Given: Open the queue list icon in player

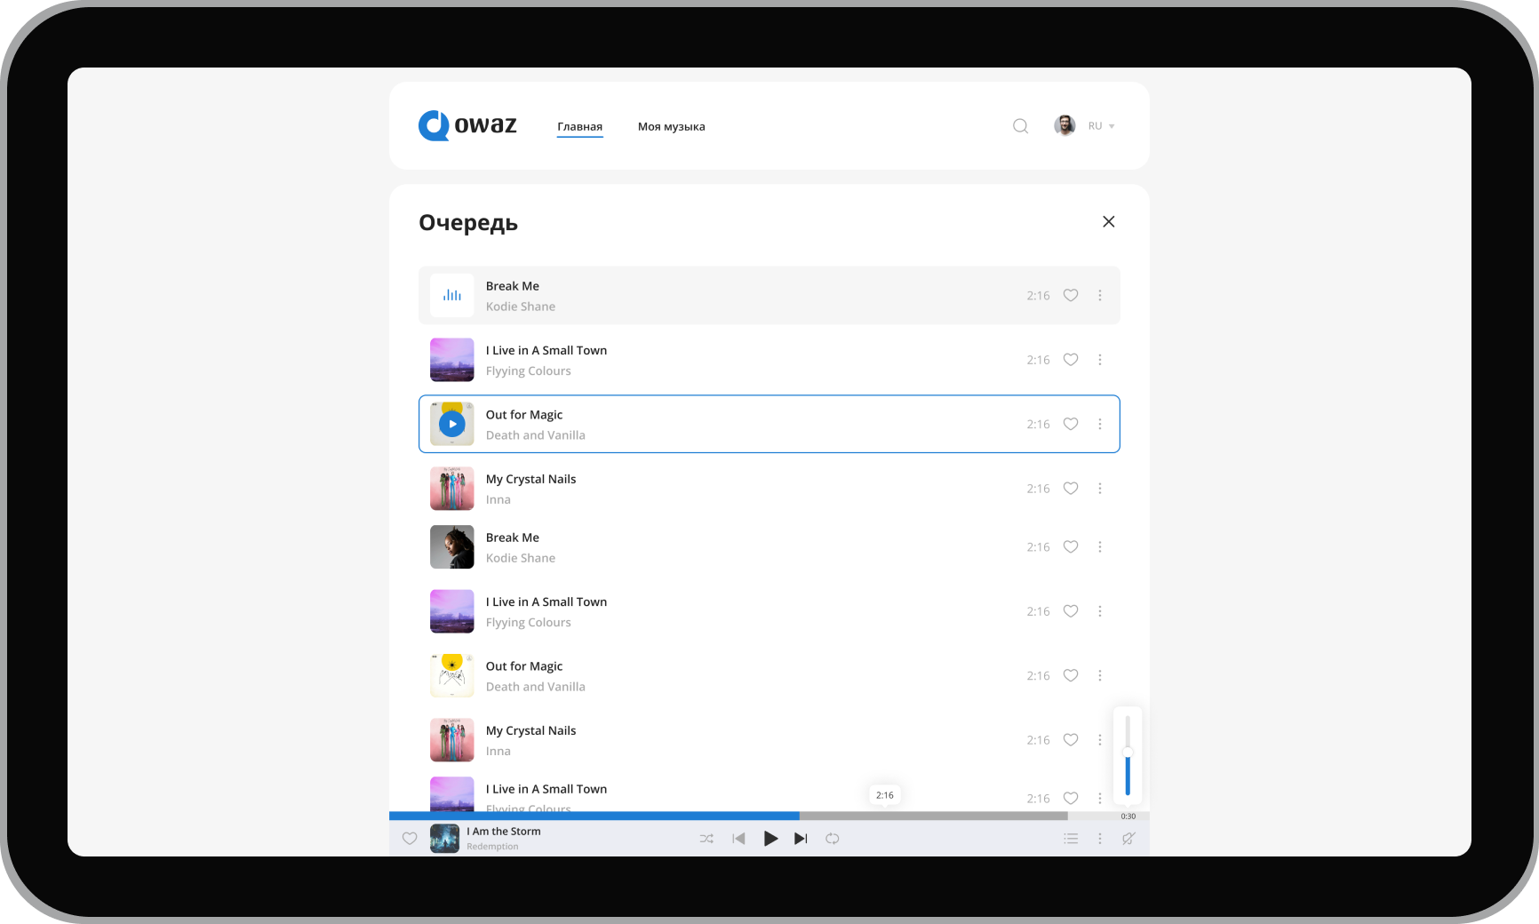Looking at the screenshot, I should tap(1071, 839).
